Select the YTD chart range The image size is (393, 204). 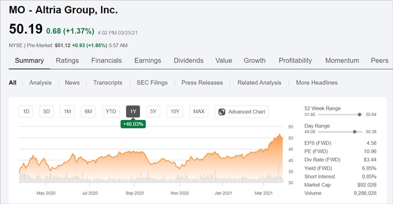[x=111, y=112]
